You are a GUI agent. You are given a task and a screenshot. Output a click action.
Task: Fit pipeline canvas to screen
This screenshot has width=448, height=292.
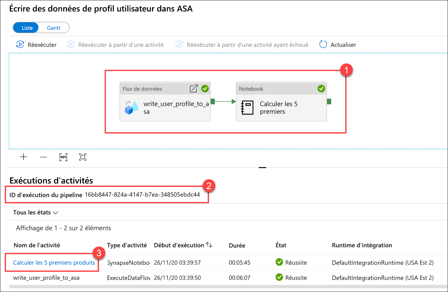point(83,157)
